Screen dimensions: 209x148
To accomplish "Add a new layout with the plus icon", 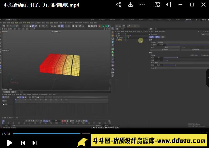I will pos(197,20).
